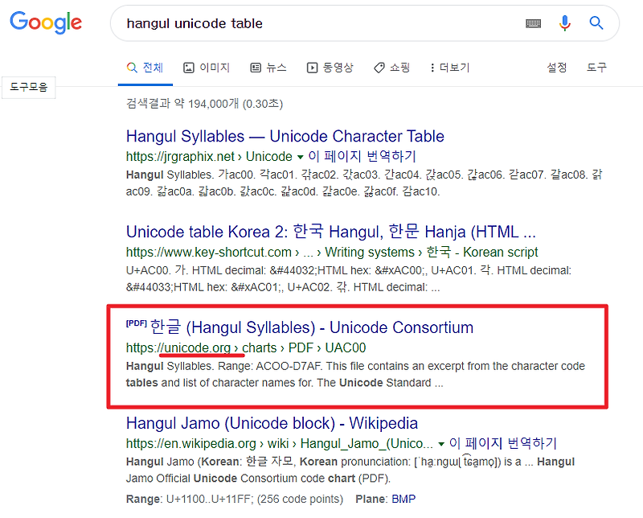Open the 동영상 tab
The height and width of the screenshot is (518, 643).
click(330, 68)
